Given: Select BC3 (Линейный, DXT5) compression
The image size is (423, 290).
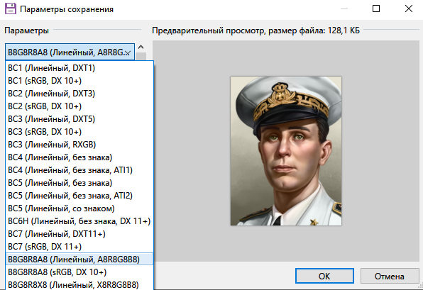Looking at the screenshot, I should [x=79, y=119].
